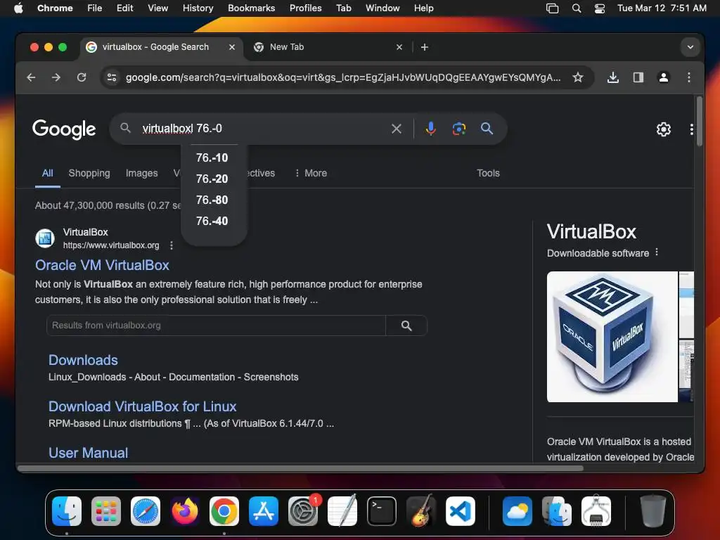Open Google quick settings gear
Screen dimensions: 720x540
coord(663,129)
